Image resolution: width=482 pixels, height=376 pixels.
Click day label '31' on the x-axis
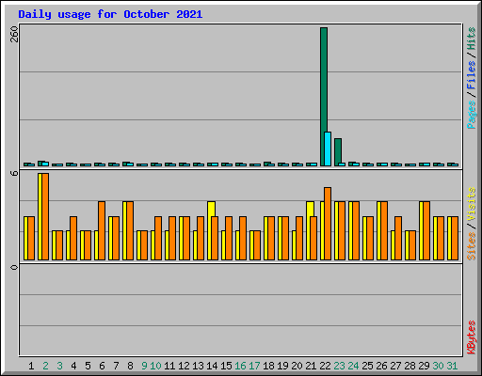pos(452,366)
